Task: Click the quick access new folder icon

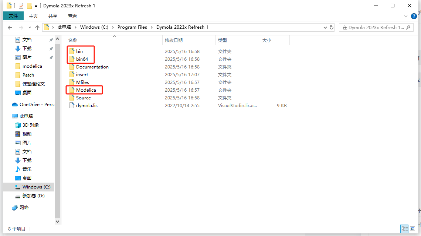Action: [29, 6]
